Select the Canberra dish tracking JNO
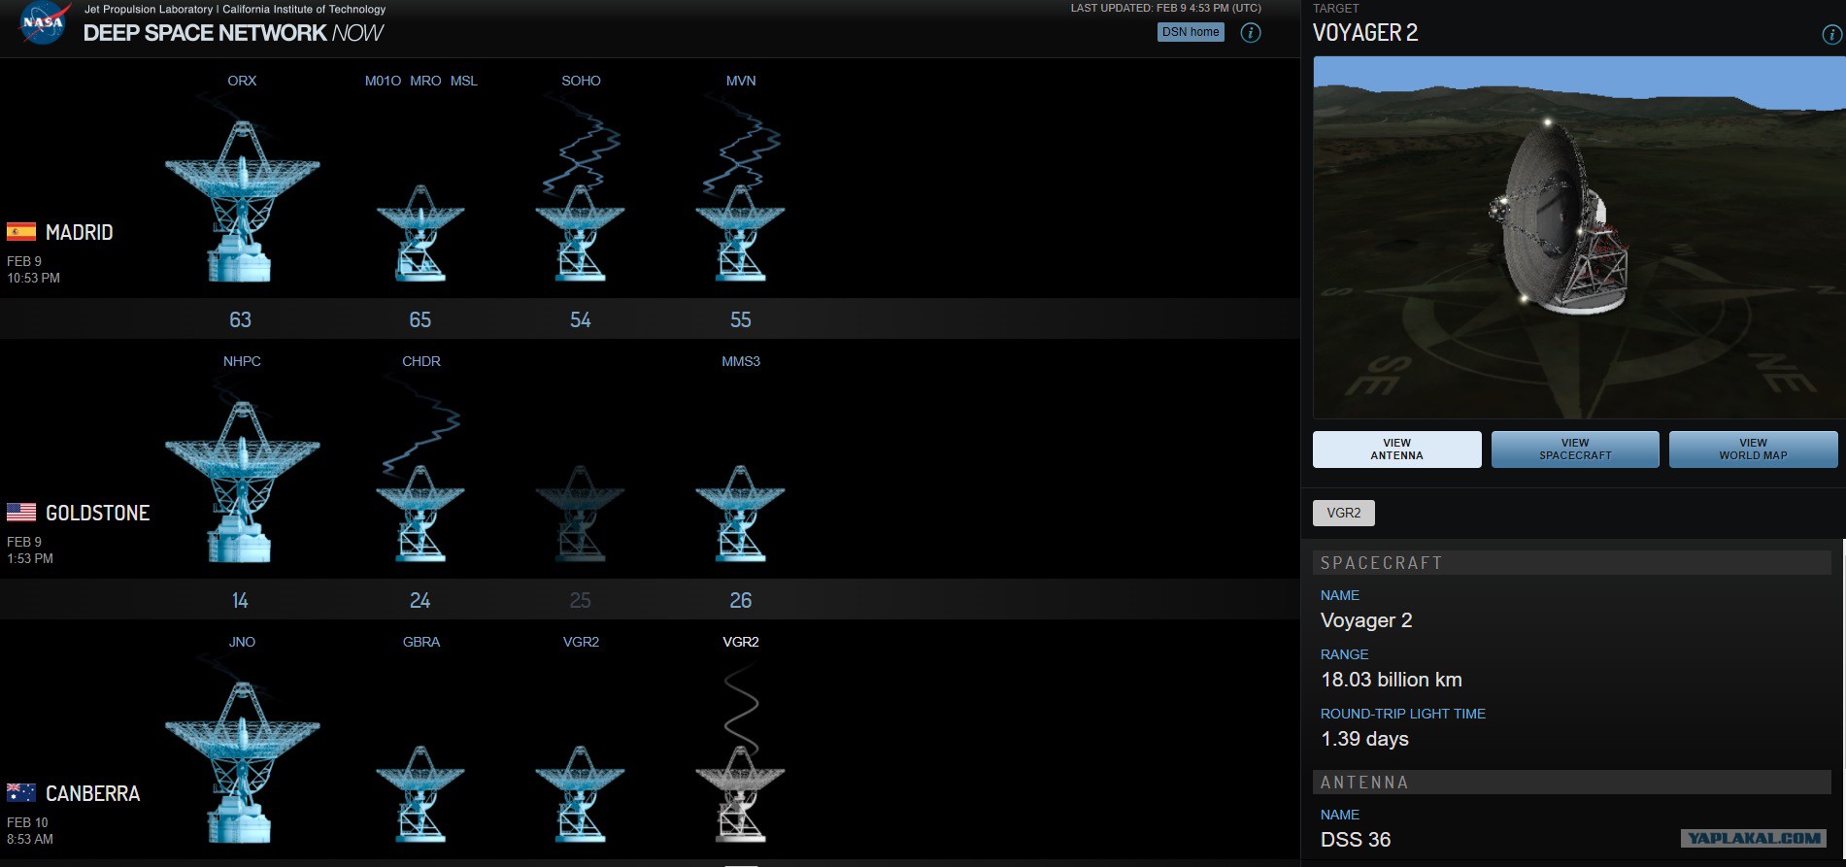This screenshot has height=867, width=1846. pos(242,762)
